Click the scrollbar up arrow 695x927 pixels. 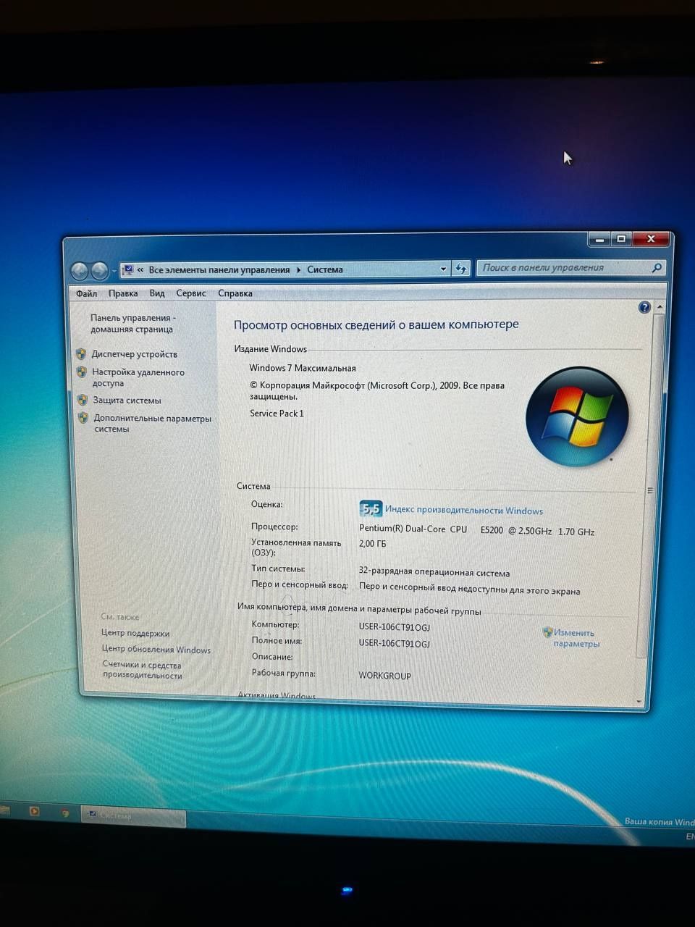tap(659, 307)
